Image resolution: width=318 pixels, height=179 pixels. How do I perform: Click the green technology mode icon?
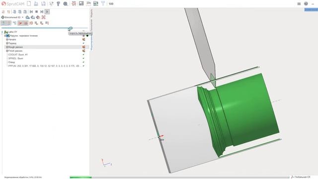[96, 3]
